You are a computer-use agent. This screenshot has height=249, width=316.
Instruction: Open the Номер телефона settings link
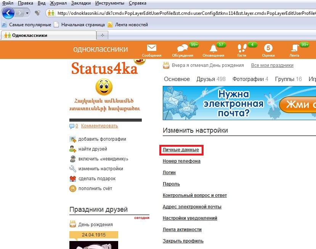coord(181,161)
